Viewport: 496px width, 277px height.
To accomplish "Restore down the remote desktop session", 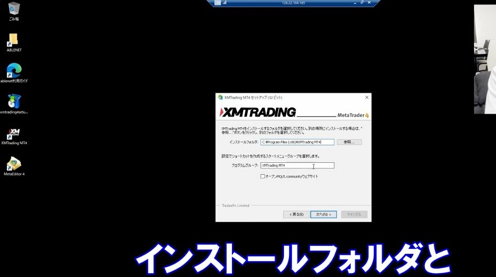I will pos(362,2).
